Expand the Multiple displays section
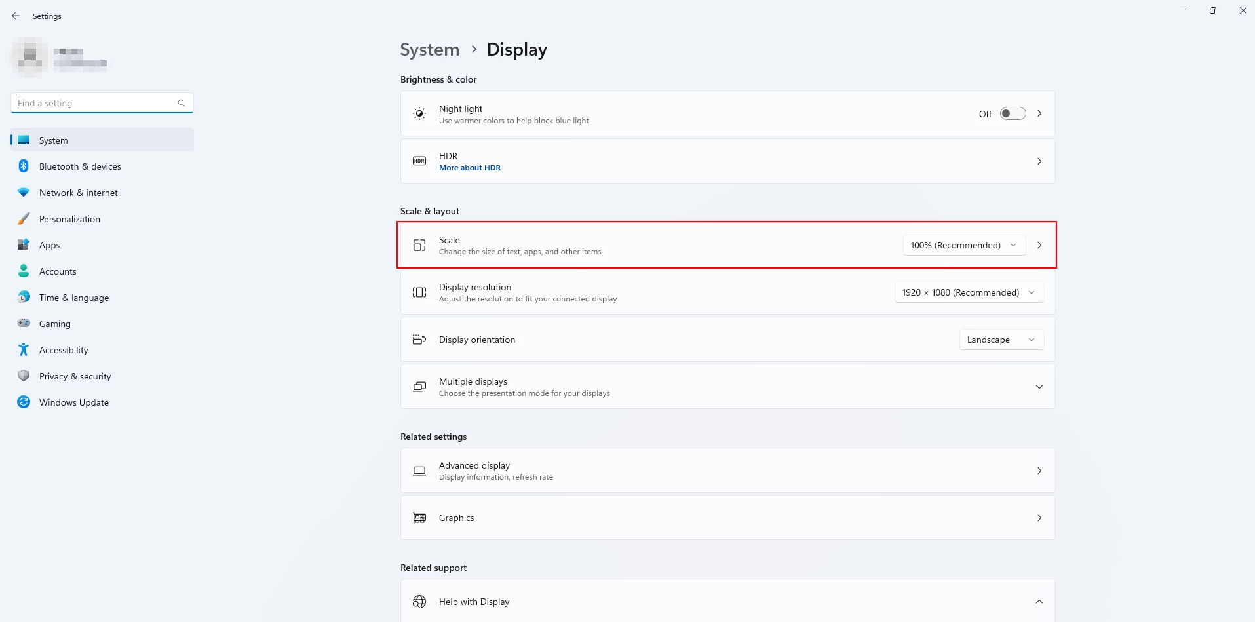Image resolution: width=1255 pixels, height=622 pixels. coord(1039,387)
